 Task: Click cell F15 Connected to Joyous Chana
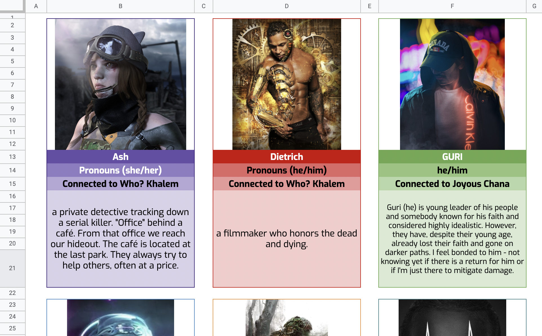452,184
